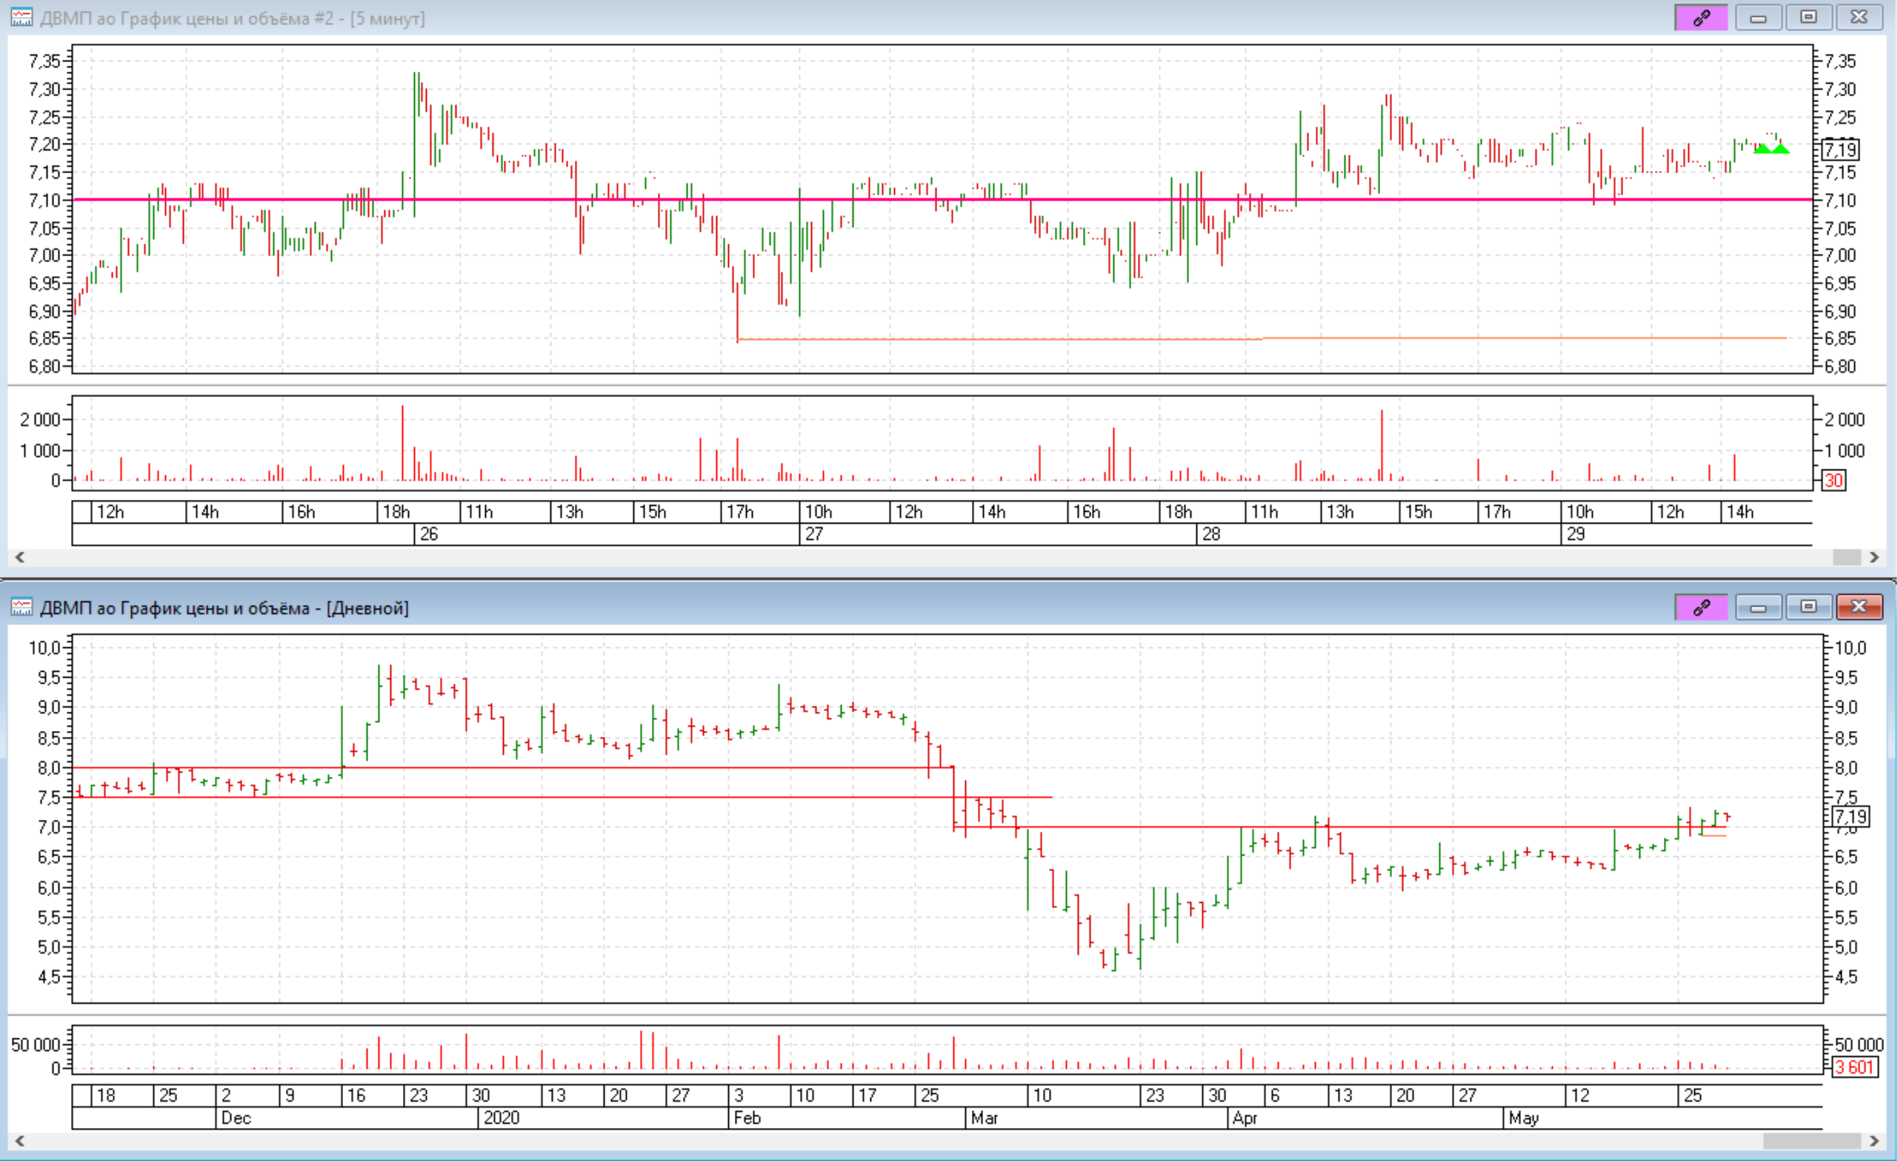Click the volume value 30 label
Image resolution: width=1897 pixels, height=1161 pixels.
coord(1834,481)
